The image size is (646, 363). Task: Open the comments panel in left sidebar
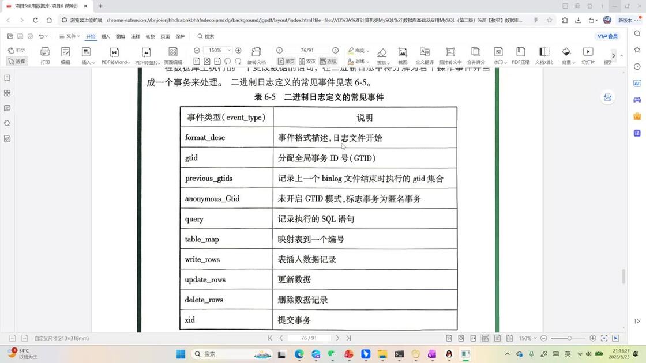[x=7, y=108]
